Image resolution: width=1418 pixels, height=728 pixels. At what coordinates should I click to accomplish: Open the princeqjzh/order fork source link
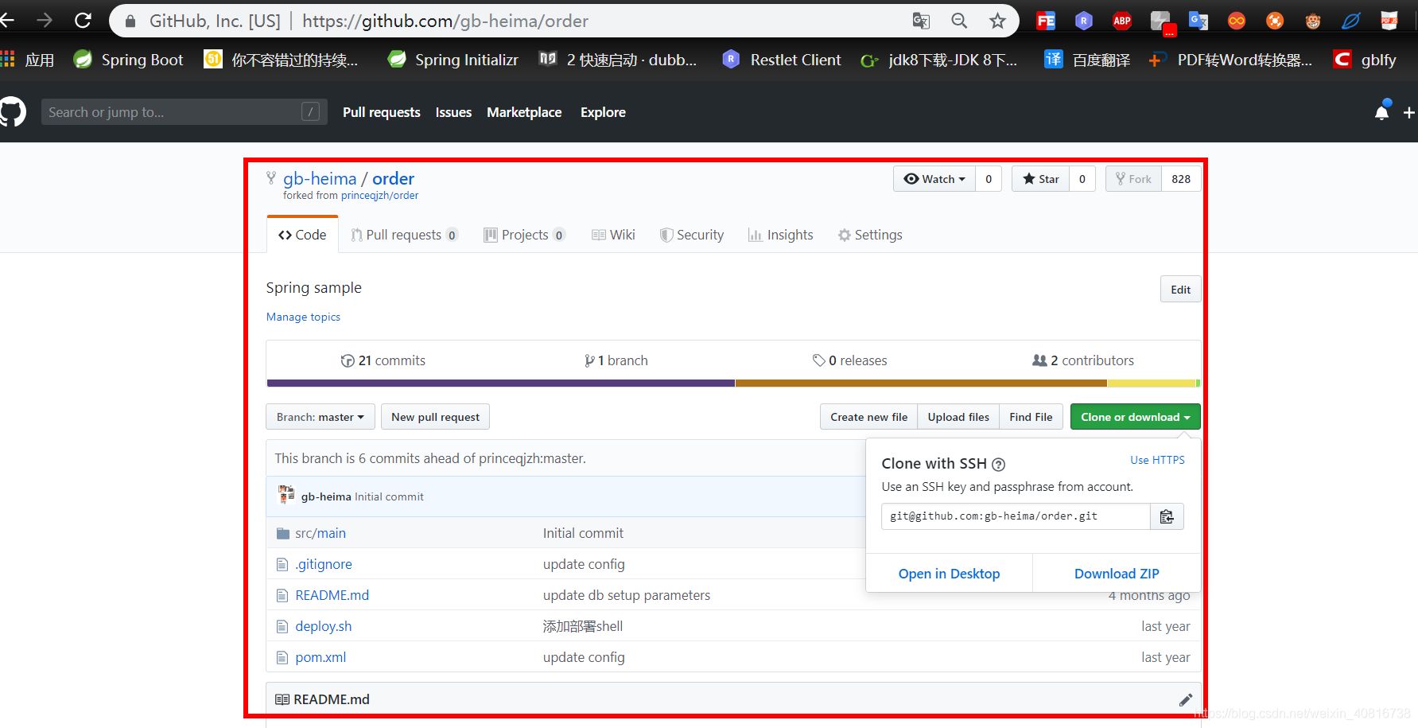(379, 196)
